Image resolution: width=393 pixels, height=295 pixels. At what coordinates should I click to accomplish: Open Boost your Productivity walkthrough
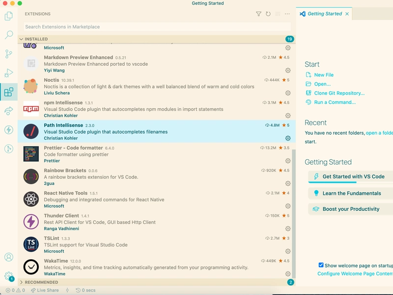pos(351,209)
